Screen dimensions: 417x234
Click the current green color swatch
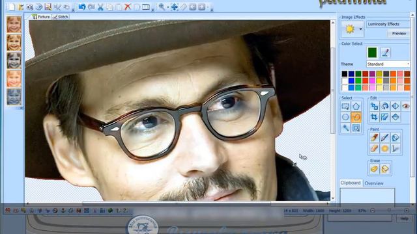click(372, 53)
